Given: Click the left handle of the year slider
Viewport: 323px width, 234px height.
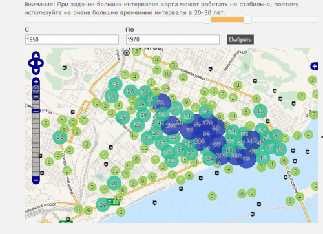Looking at the screenshot, I should click(x=207, y=20).
